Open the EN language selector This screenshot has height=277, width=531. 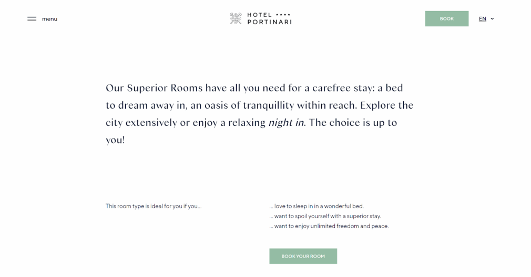coord(482,19)
